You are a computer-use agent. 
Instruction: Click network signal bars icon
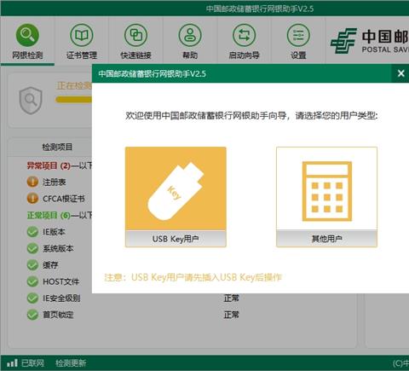12,362
